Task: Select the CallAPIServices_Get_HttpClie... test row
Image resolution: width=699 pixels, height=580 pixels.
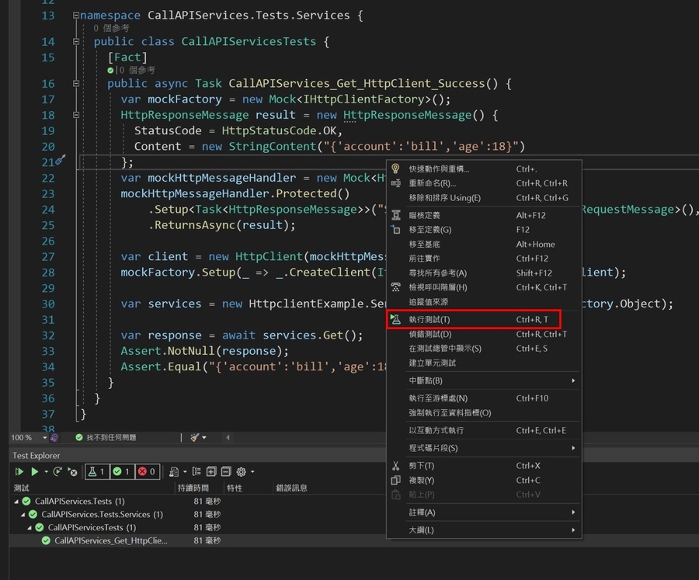Action: pyautogui.click(x=110, y=540)
